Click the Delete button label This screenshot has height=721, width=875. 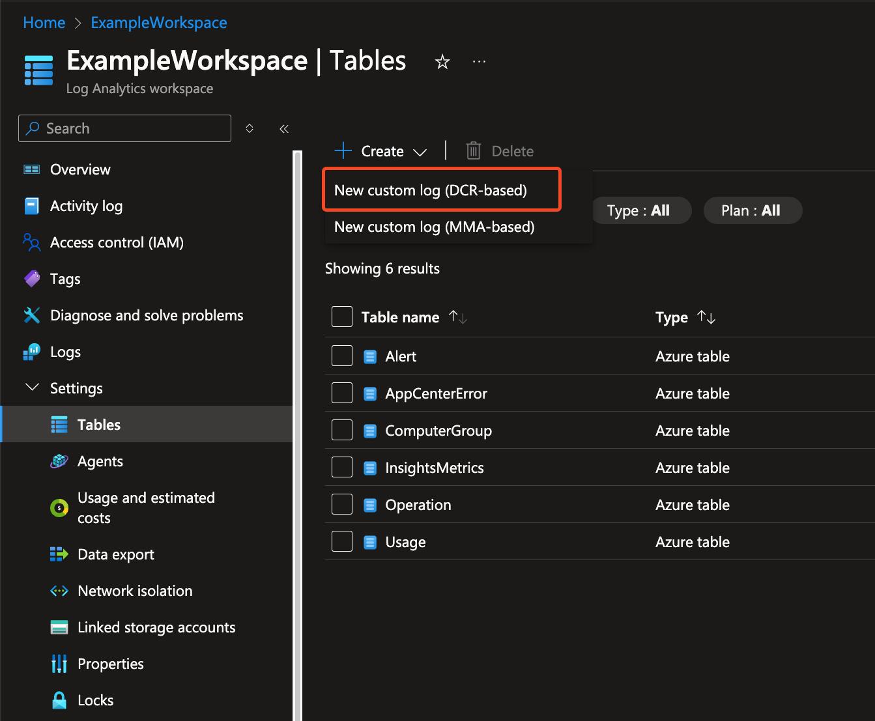tap(513, 151)
